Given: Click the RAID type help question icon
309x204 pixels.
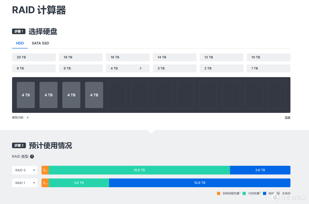Looking at the screenshot, I should pos(32,156).
